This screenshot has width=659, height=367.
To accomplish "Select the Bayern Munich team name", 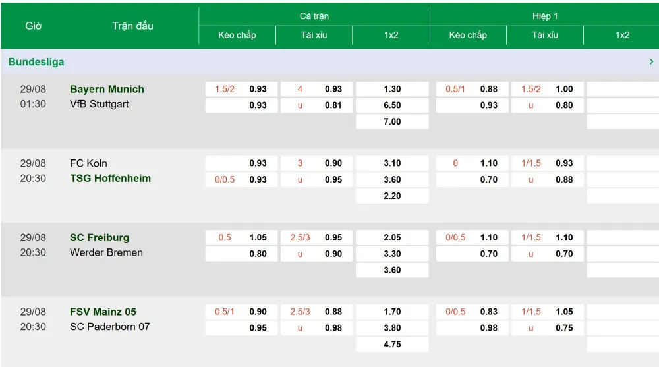I will pos(107,89).
